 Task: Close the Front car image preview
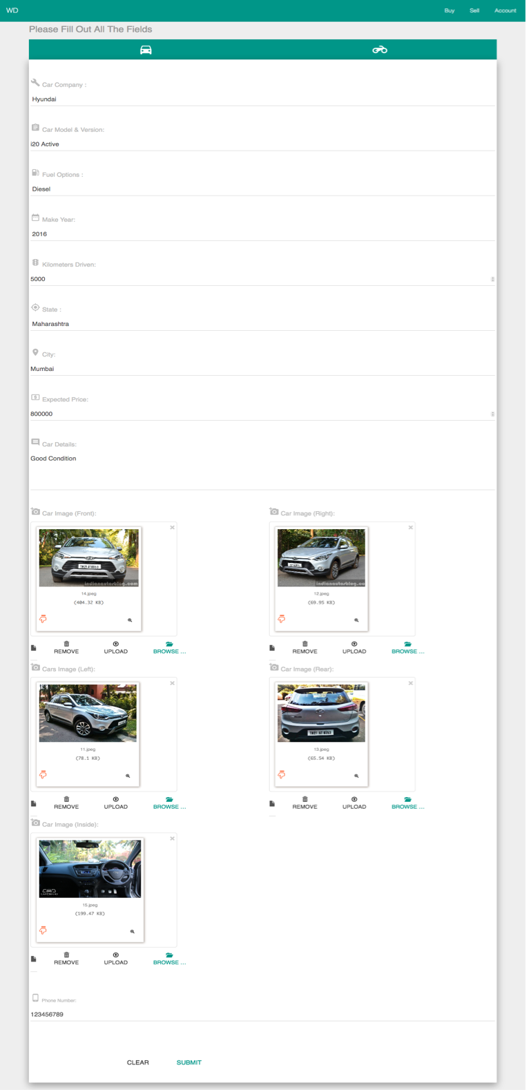coord(173,528)
